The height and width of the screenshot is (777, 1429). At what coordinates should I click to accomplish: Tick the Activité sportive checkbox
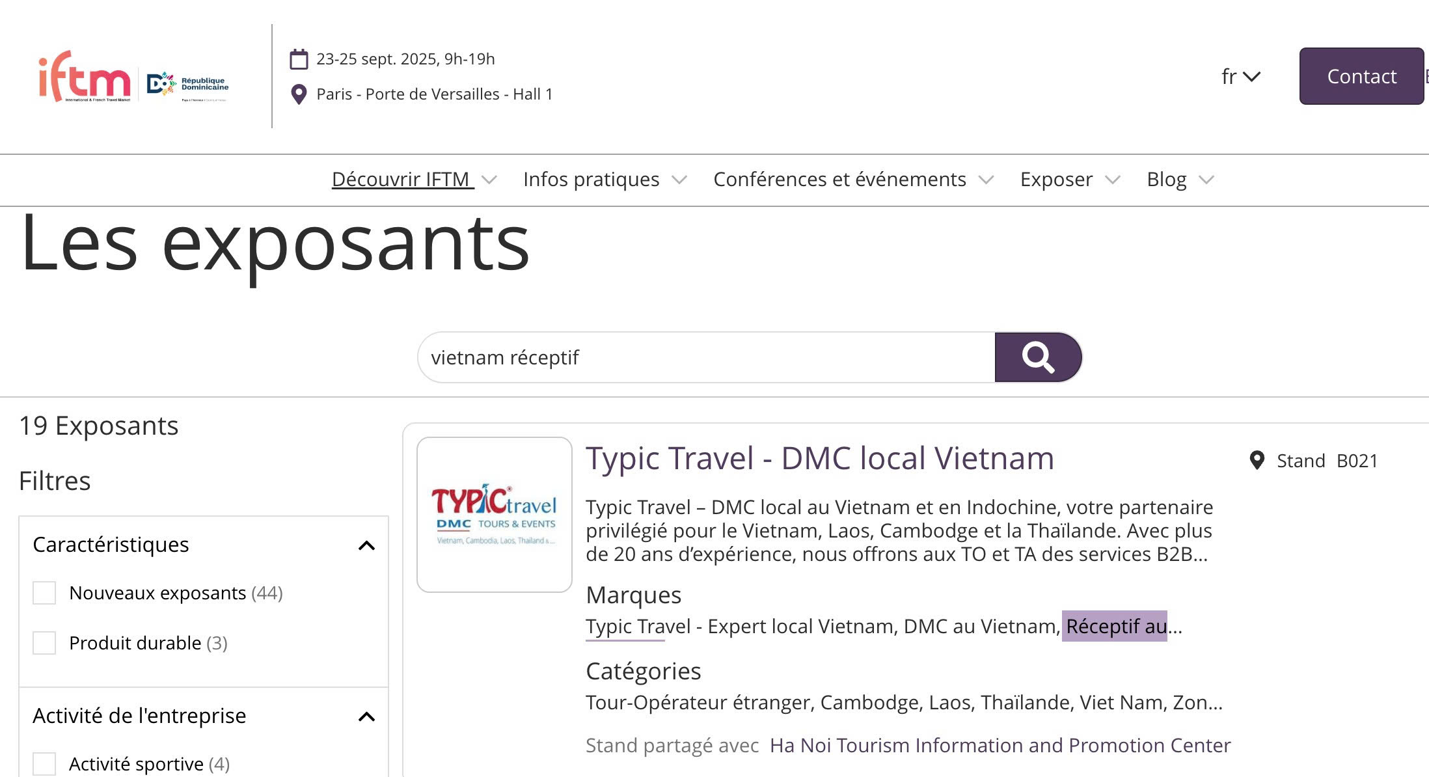[44, 764]
